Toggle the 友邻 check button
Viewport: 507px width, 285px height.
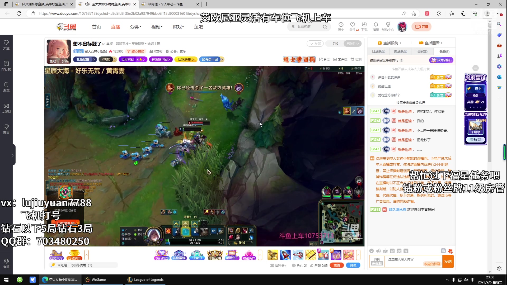[x=315, y=44]
